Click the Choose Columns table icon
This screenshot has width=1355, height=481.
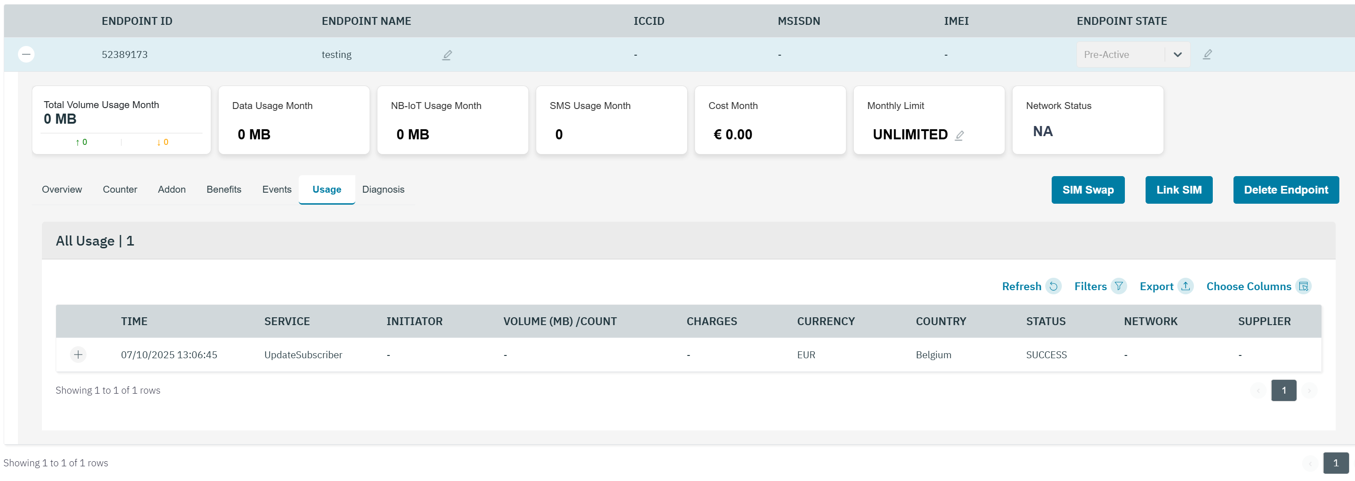coord(1303,286)
